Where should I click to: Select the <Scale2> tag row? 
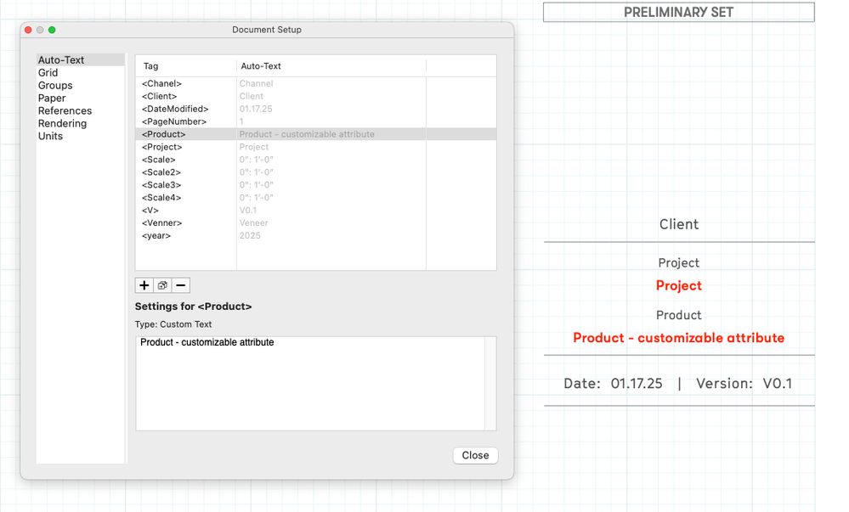coord(315,172)
